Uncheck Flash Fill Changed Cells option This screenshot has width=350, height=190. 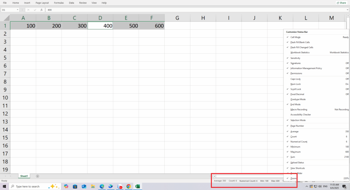(x=317, y=47)
